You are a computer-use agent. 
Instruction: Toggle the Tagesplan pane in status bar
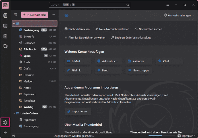coord(187,136)
